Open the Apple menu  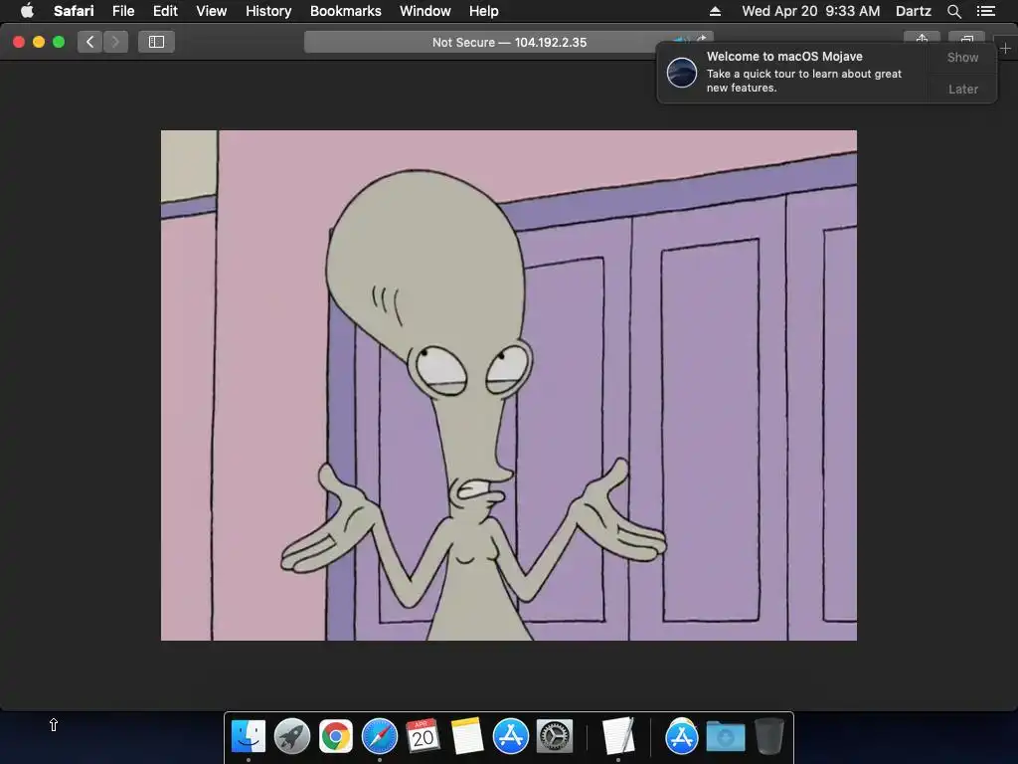pyautogui.click(x=27, y=11)
